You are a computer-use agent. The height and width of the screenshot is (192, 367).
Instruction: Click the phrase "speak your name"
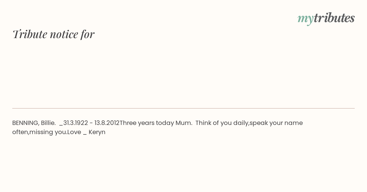click(x=276, y=123)
